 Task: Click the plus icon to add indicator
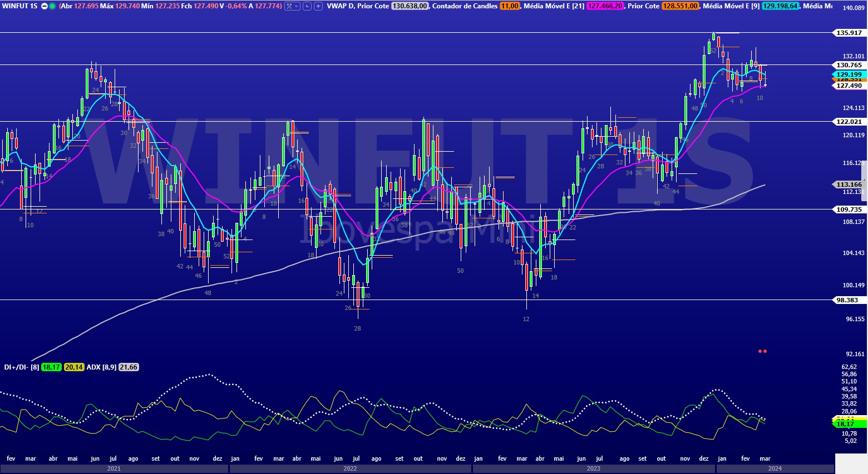[318, 6]
